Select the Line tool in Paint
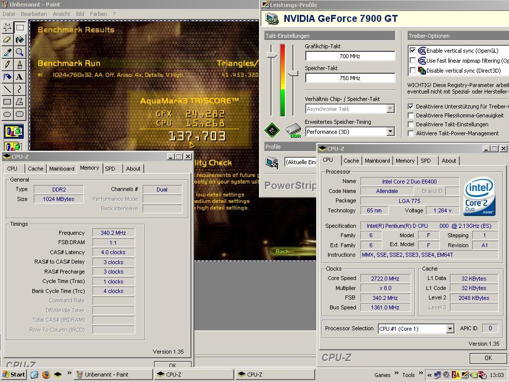Screen dimensions: 509x382 (x=7, y=89)
